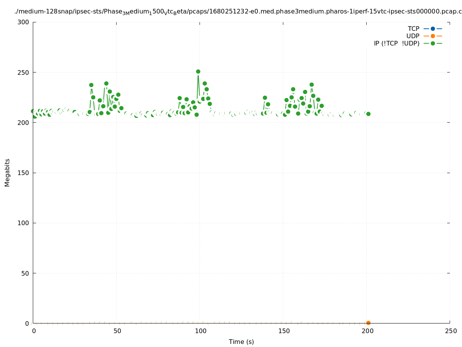Click the green IP legend marker
Viewport: 462px width, 347px height.
pos(433,43)
